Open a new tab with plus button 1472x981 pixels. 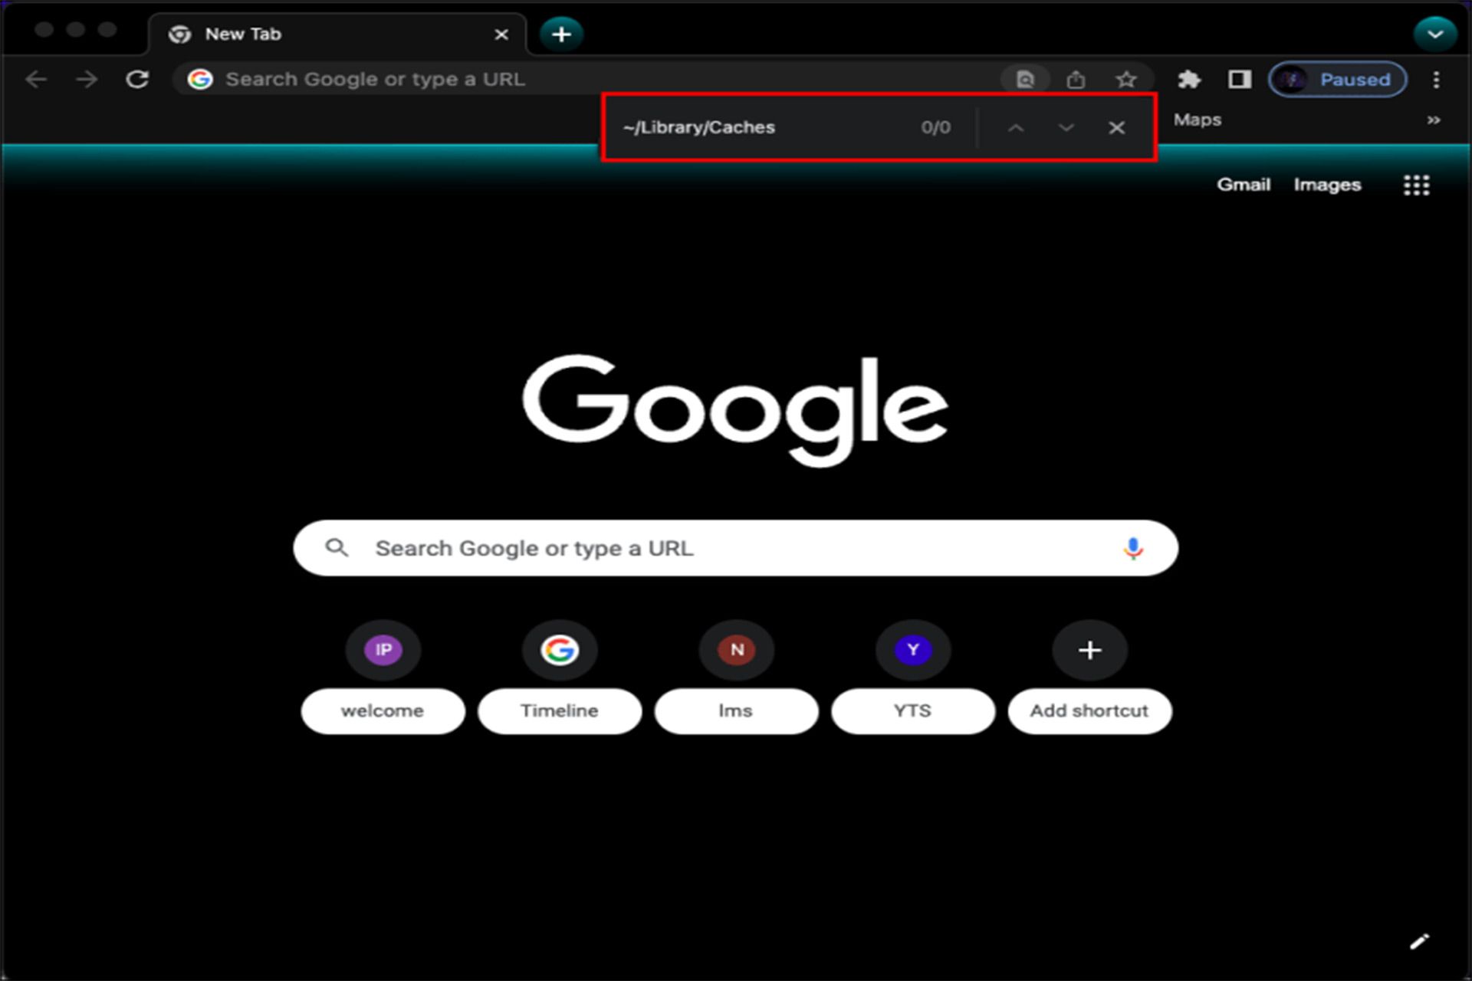point(561,34)
